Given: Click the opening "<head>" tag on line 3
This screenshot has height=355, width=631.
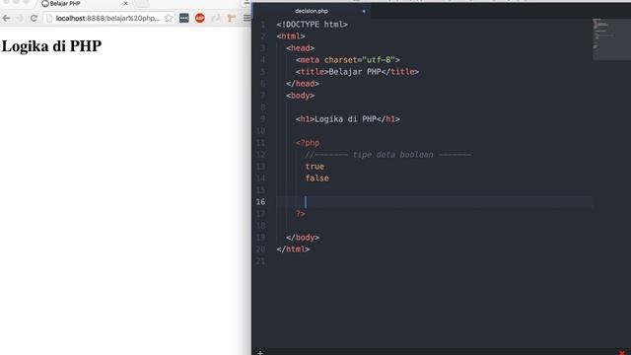Looking at the screenshot, I should click(x=300, y=48).
